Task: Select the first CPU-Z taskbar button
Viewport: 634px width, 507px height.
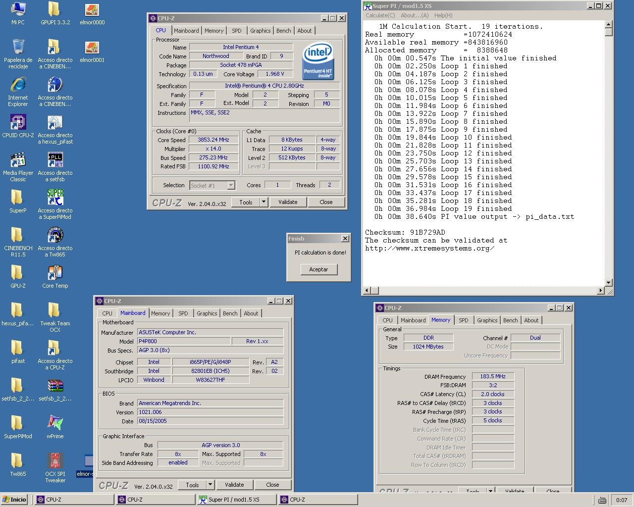Action: [x=74, y=500]
